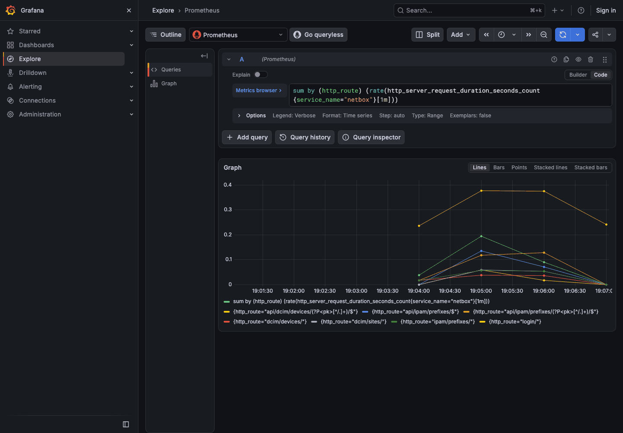Click into the PromQL query editor
Image resolution: width=623 pixels, height=433 pixels.
[x=450, y=95]
